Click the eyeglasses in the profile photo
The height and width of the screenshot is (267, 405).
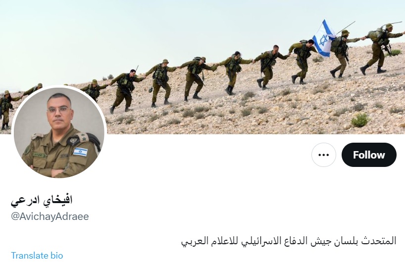59,109
